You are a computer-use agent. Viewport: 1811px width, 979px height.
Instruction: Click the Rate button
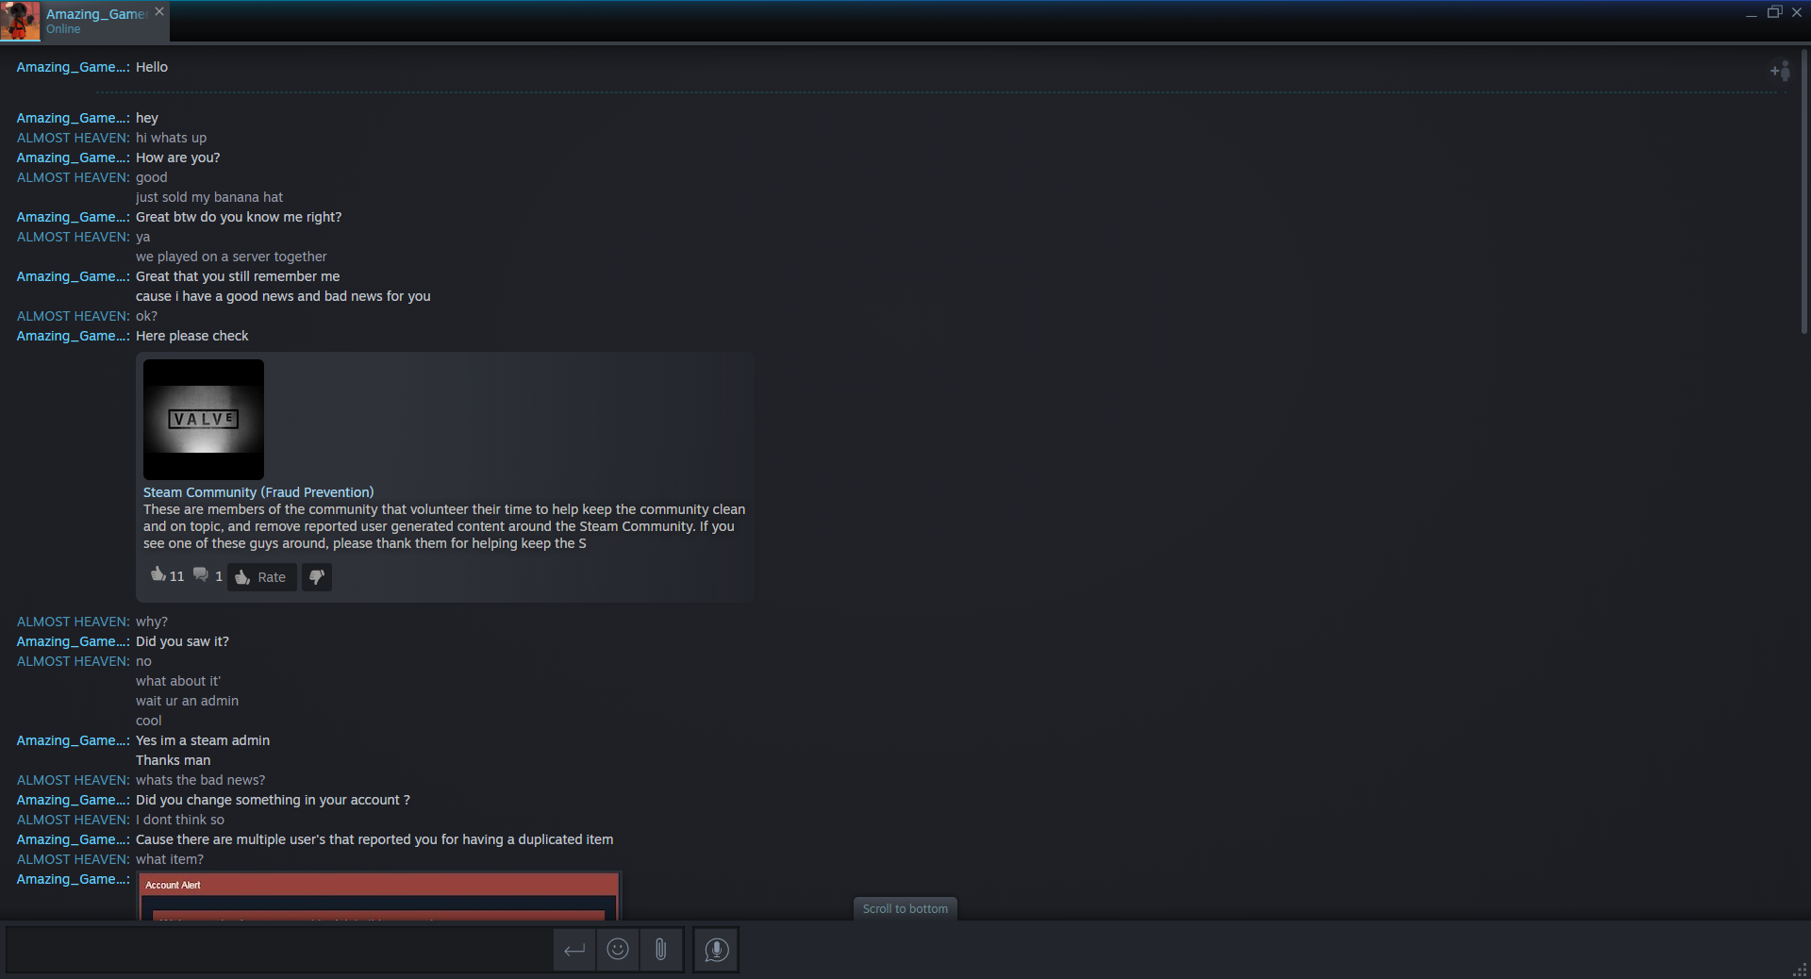tap(262, 577)
